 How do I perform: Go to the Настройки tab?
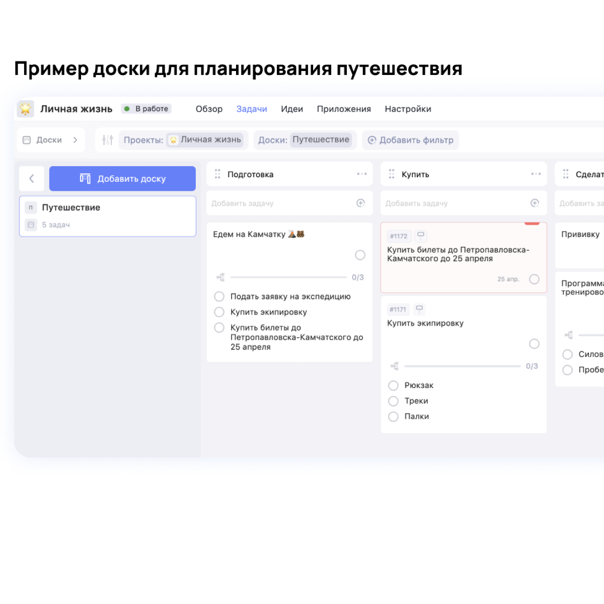pyautogui.click(x=408, y=109)
